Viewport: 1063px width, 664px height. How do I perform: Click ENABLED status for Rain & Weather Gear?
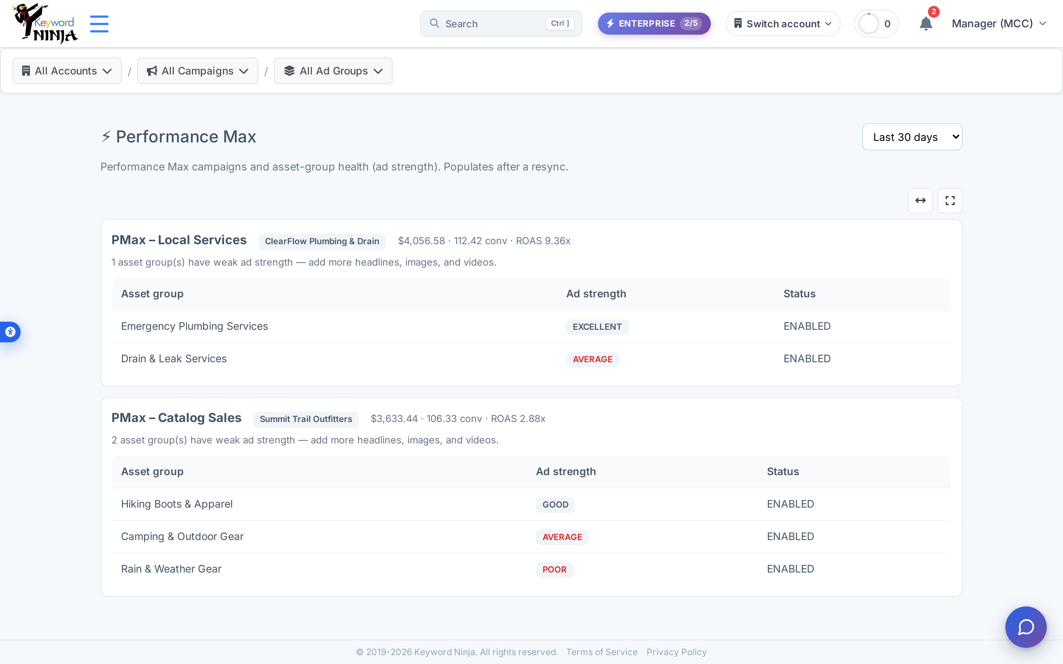tap(790, 569)
